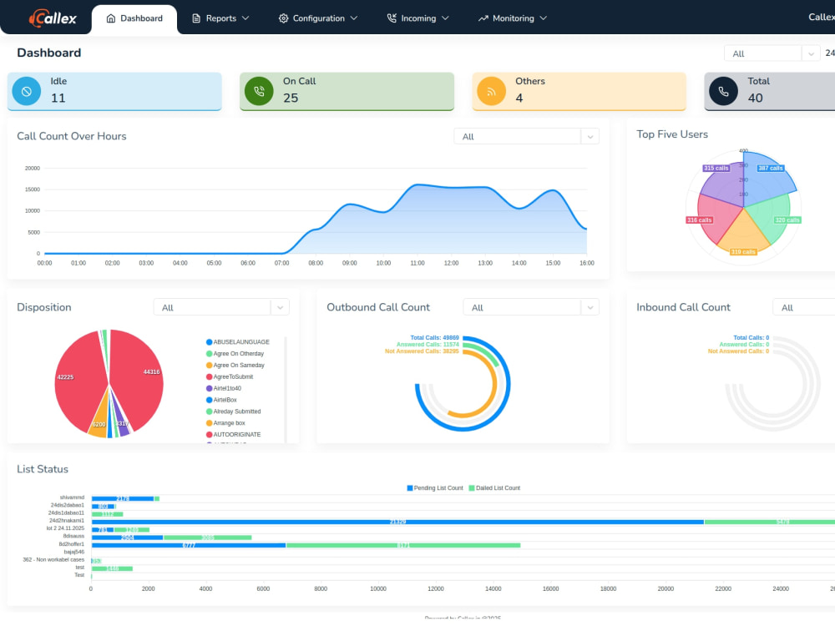Screen dimensions: 835x626
Task: Click the Others 4 card
Action: pyautogui.click(x=579, y=91)
